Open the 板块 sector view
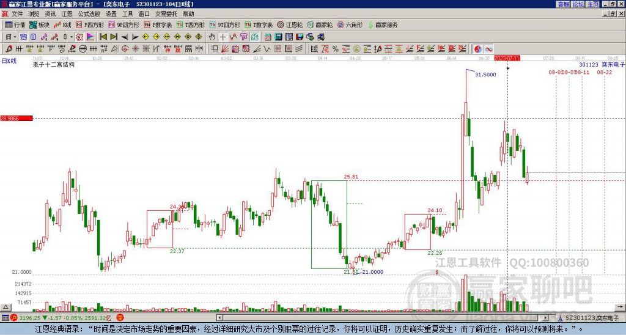Image resolution: width=626 pixels, height=335 pixels. tap(39, 24)
